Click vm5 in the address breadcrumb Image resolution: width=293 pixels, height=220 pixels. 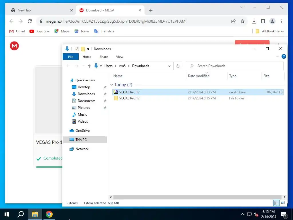122,66
